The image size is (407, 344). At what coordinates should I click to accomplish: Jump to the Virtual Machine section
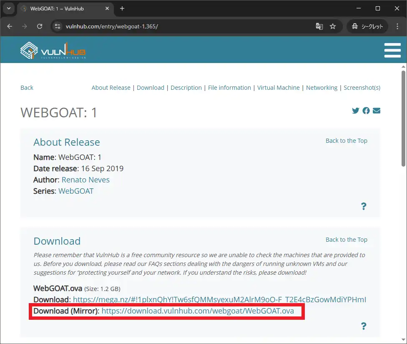(278, 88)
